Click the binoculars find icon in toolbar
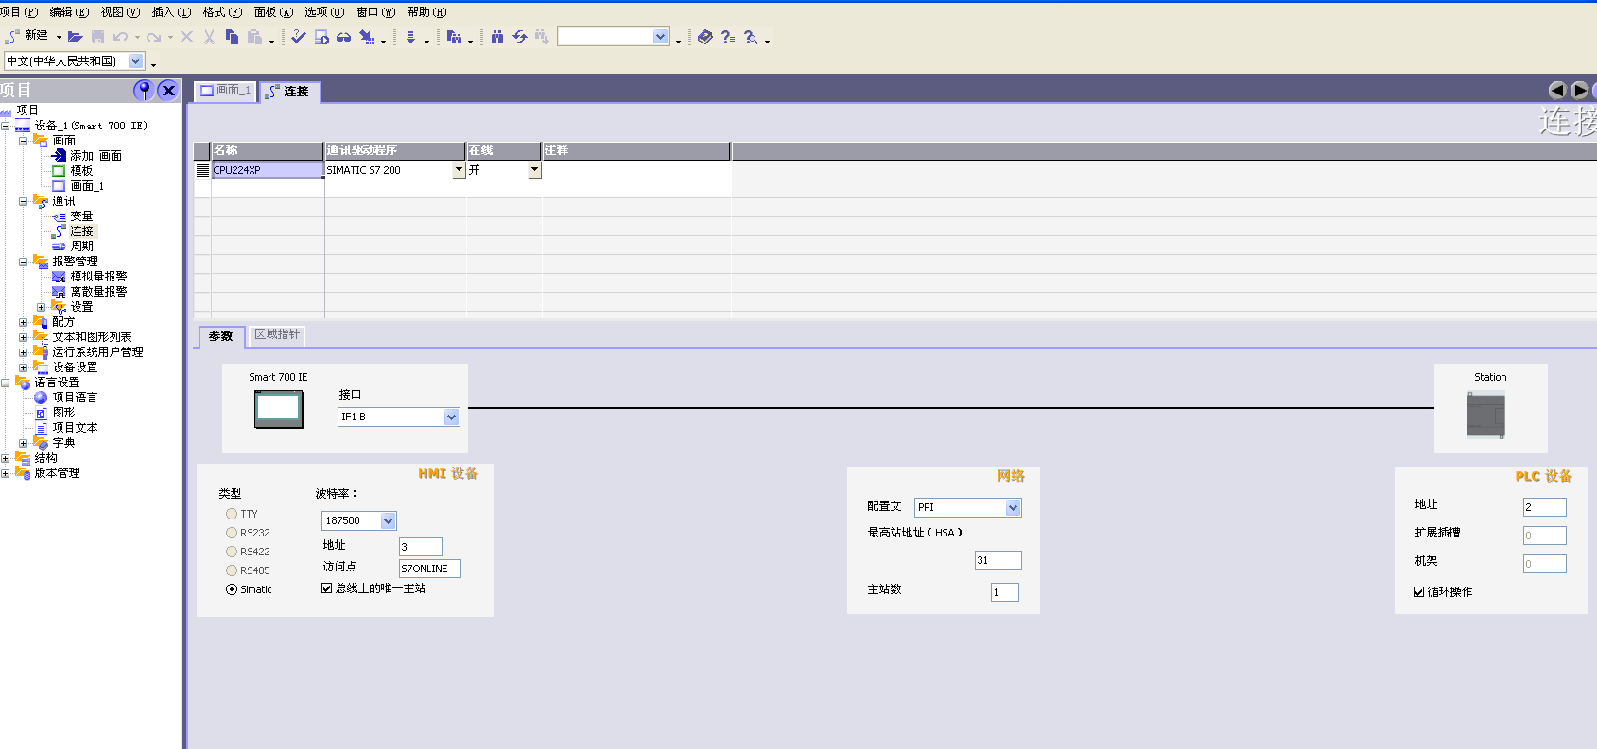This screenshot has width=1597, height=749. pyautogui.click(x=496, y=37)
